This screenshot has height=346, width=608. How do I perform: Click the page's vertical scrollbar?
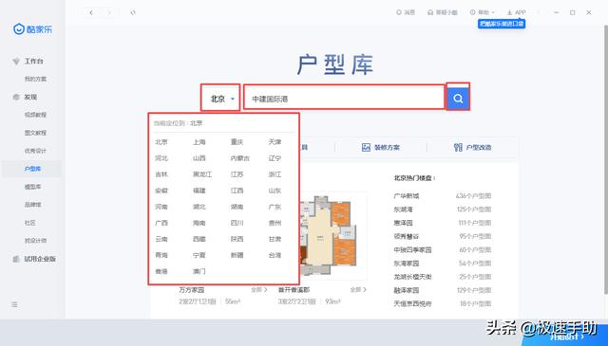click(x=606, y=158)
